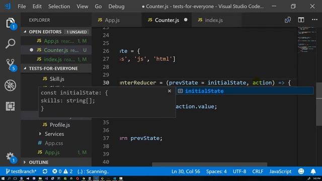Open Skill.js in the file tree

56,79
